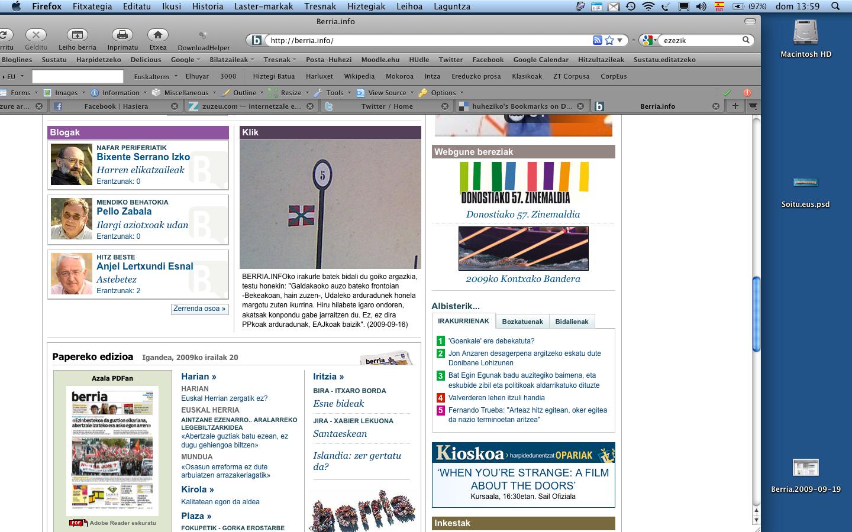The height and width of the screenshot is (532, 852).
Task: Open the Harian » section link
Action: [199, 377]
